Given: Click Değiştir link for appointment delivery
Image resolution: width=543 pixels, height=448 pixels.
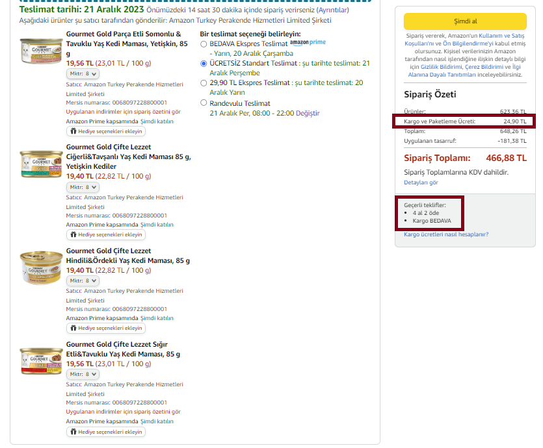Looking at the screenshot, I should tap(308, 114).
